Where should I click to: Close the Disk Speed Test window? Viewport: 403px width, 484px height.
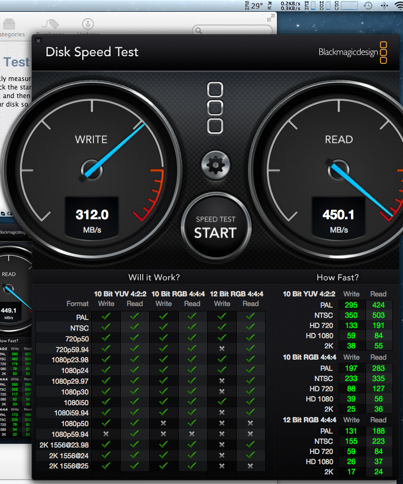pyautogui.click(x=38, y=41)
